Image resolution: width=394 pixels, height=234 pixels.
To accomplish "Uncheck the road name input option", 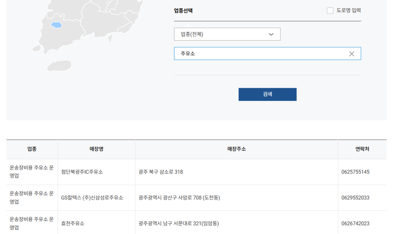I will (330, 10).
